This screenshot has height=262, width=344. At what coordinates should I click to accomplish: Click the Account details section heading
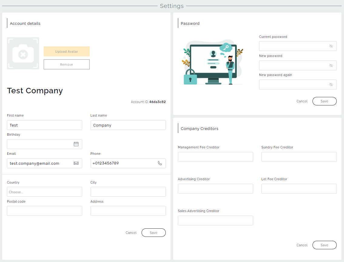point(25,23)
